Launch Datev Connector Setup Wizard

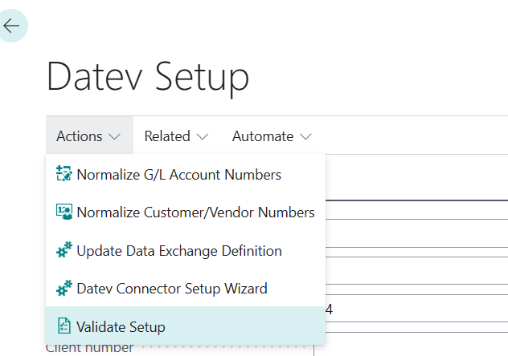pyautogui.click(x=171, y=289)
